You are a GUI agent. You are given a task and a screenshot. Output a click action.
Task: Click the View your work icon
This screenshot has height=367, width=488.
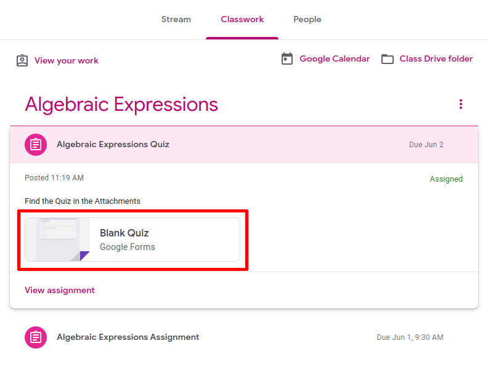point(22,60)
